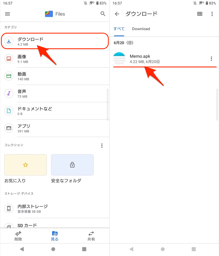The width and height of the screenshot is (219, 256).
Task: Tap the search magnifier icon
Action: [103, 14]
